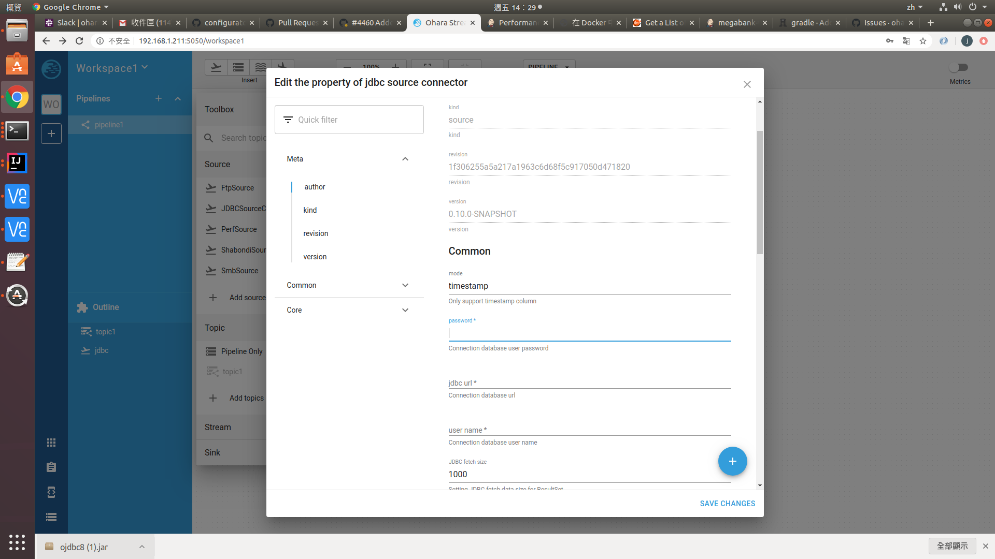Switch to the Performance browser tab

(x=517, y=23)
